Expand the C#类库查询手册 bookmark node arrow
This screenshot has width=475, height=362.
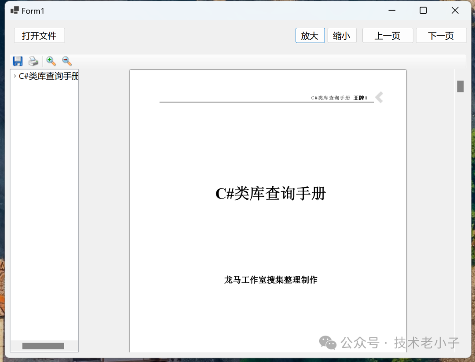coord(15,76)
